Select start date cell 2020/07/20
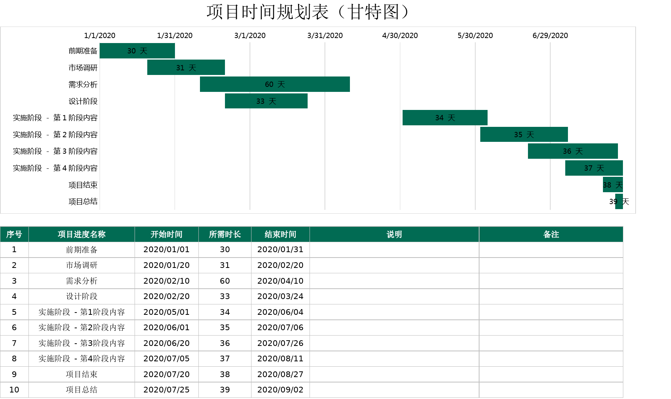Image resolution: width=671 pixels, height=399 pixels. point(167,374)
